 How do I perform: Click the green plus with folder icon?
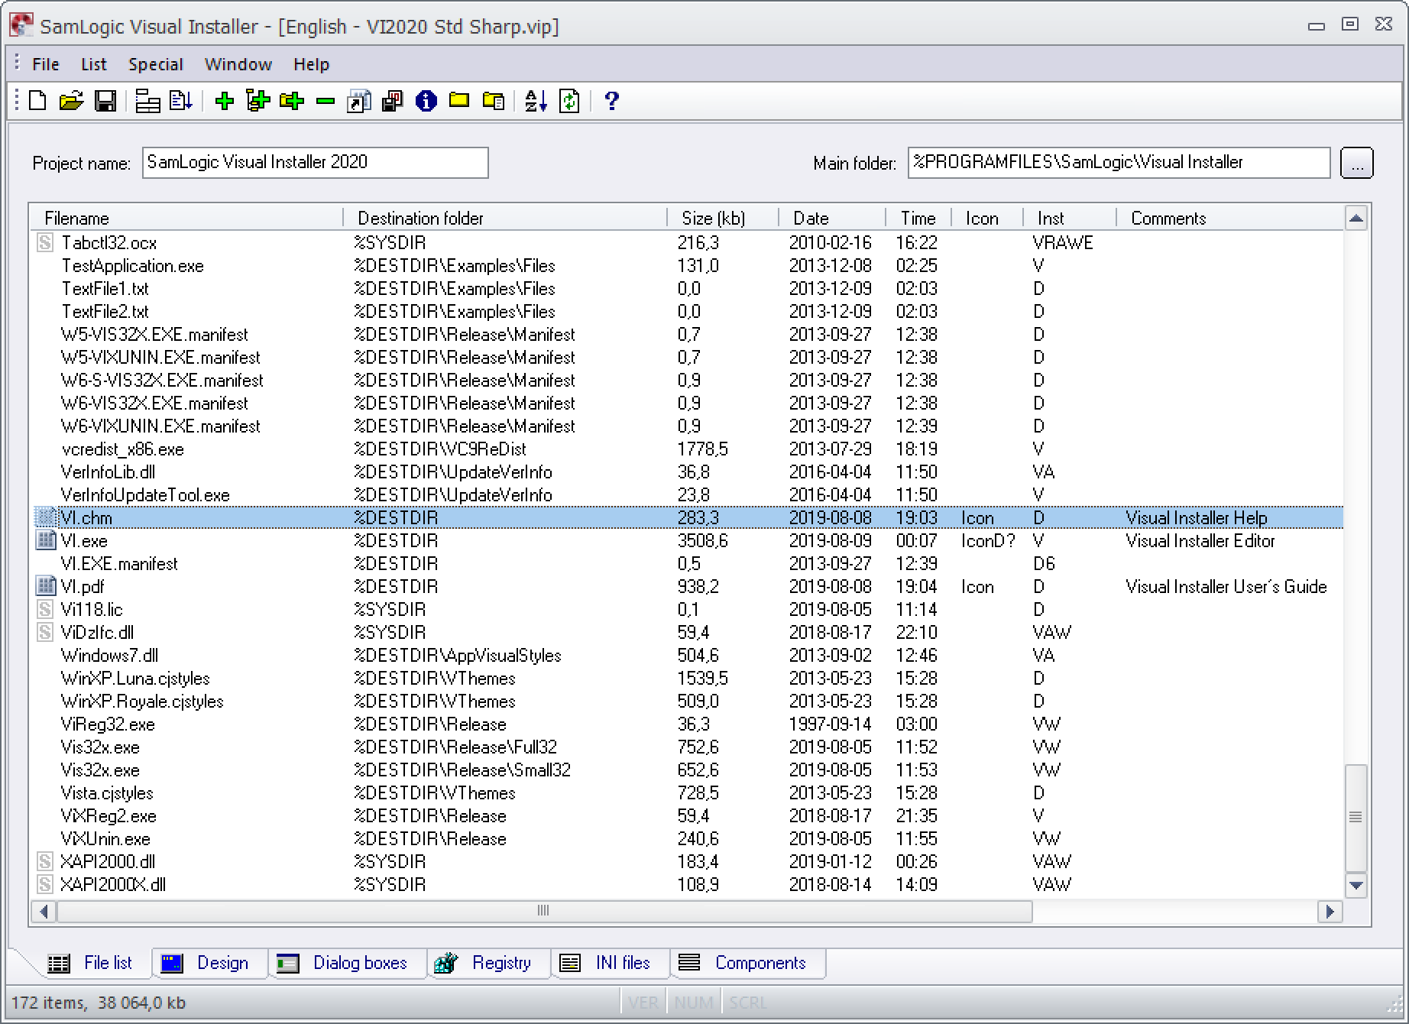click(291, 101)
